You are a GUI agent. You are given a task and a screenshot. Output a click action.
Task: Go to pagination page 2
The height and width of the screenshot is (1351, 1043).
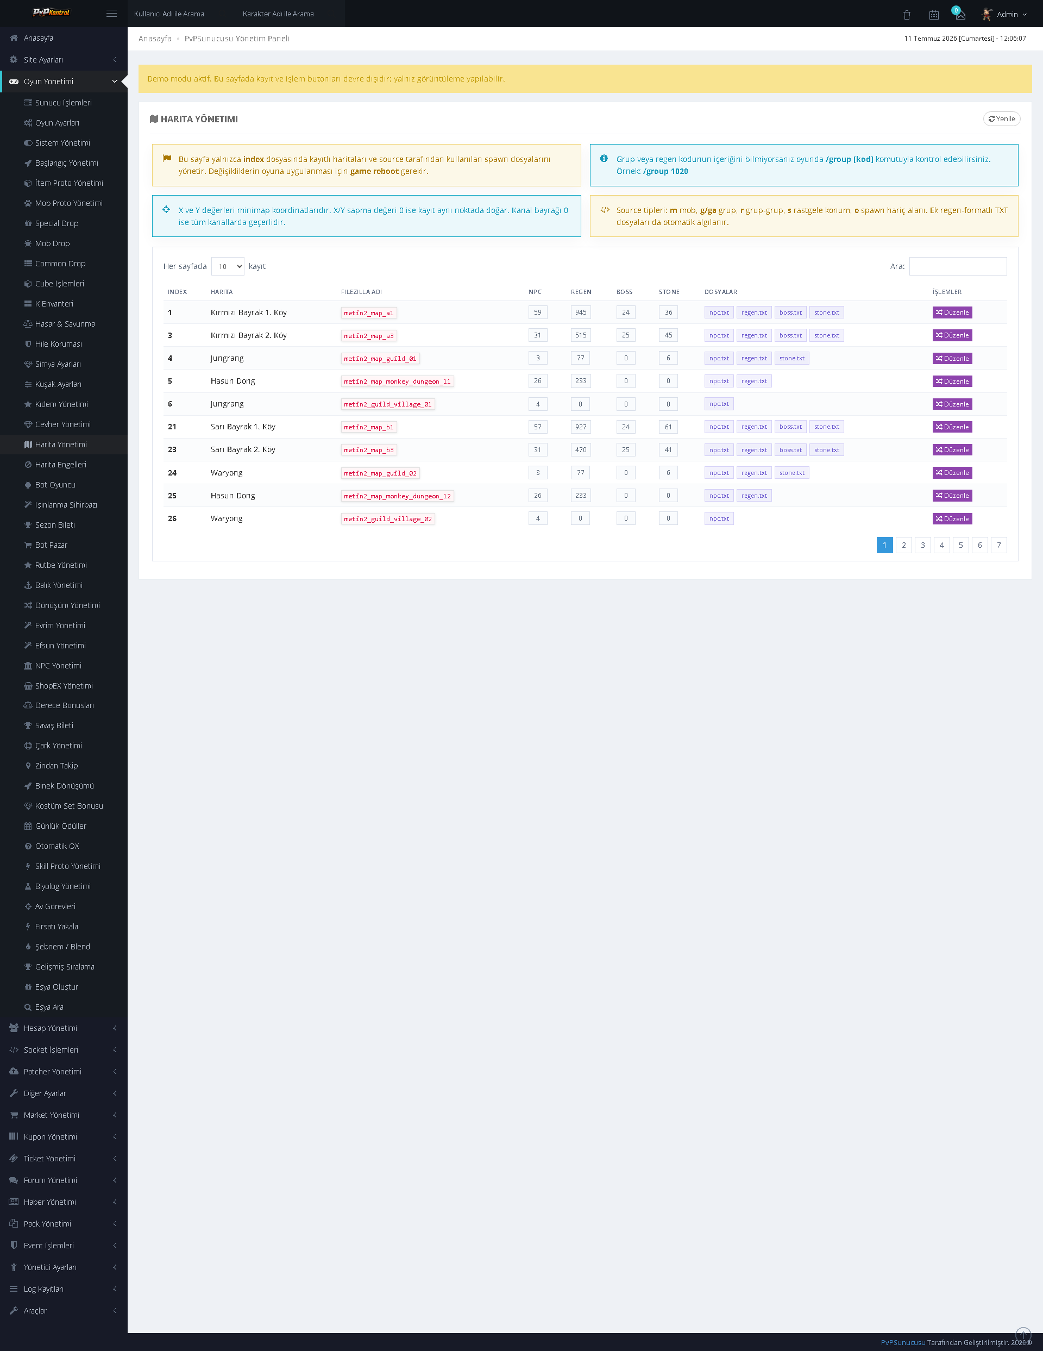click(x=903, y=546)
